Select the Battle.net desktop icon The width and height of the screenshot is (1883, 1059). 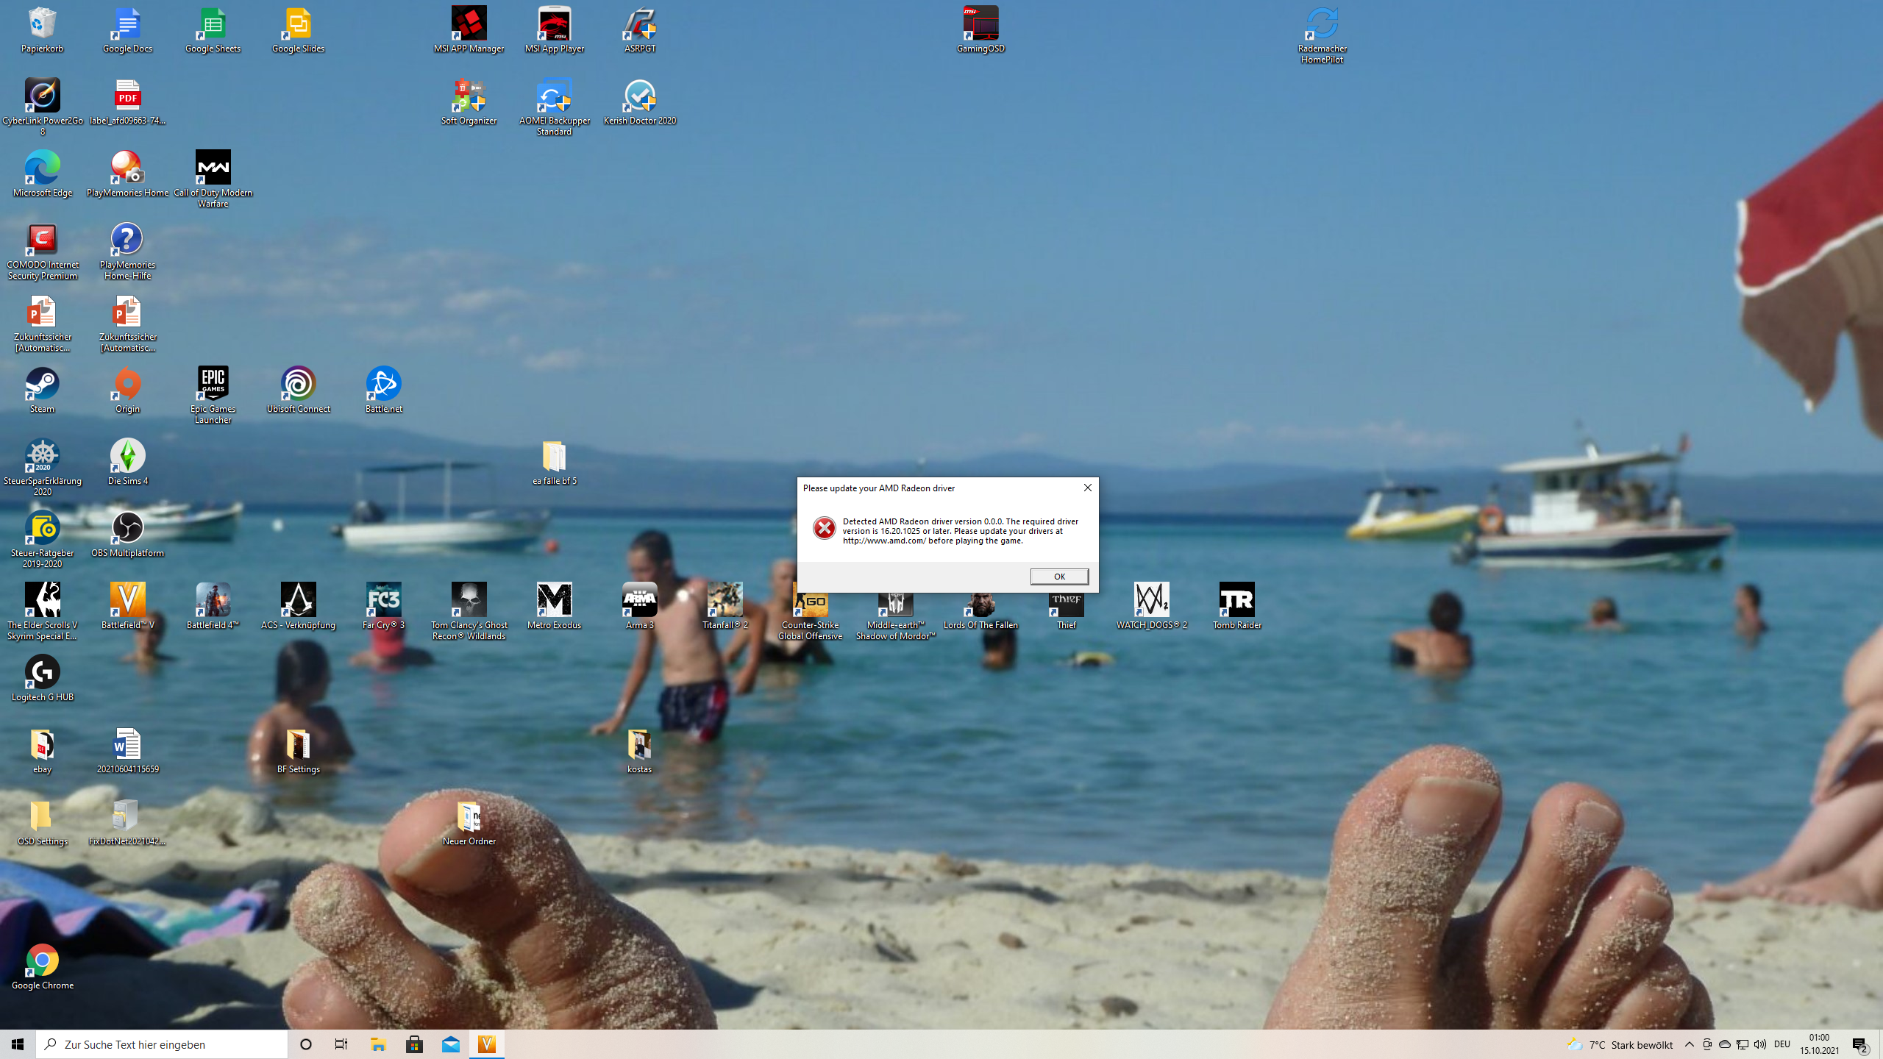(x=383, y=384)
